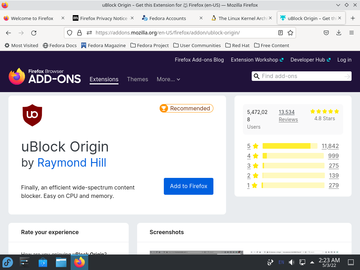
Task: Open network connections tray icon
Action: [x=302, y=262]
